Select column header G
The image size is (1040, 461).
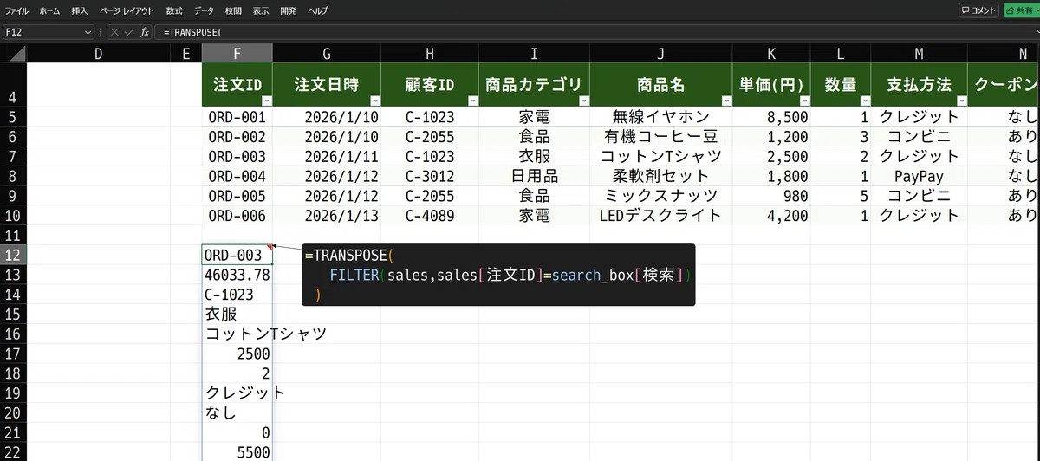coord(327,54)
